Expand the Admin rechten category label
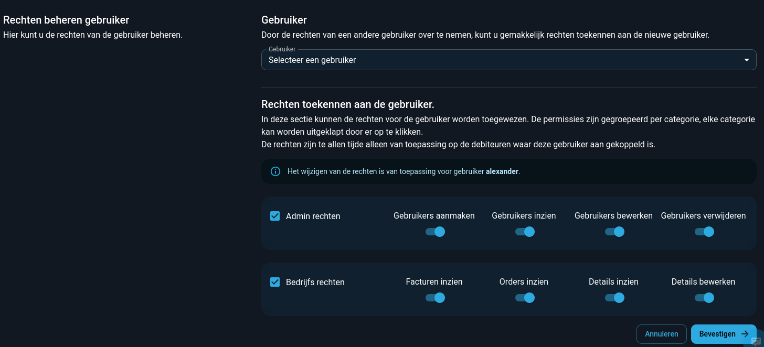 [x=313, y=216]
